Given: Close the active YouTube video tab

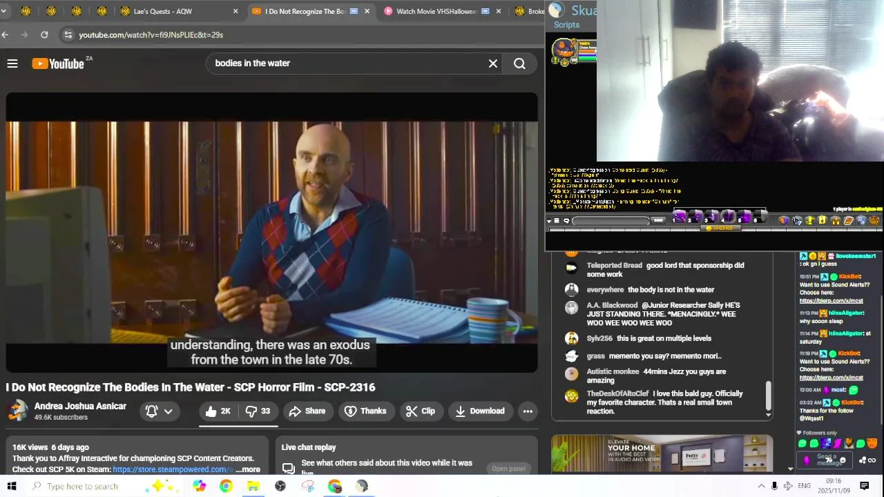Looking at the screenshot, I should [x=367, y=11].
